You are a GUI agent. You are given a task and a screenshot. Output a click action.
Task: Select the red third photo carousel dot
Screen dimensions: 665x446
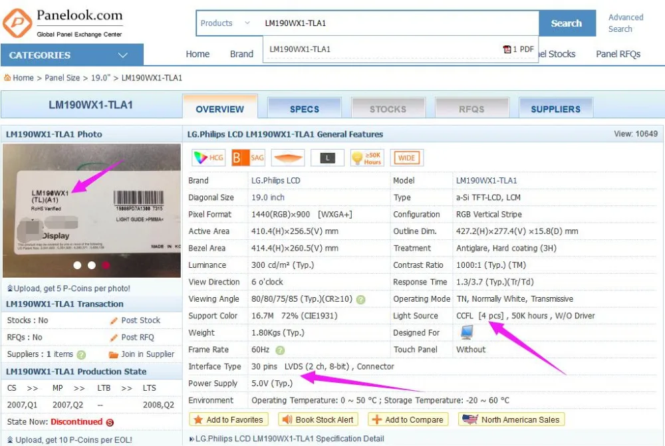click(106, 265)
